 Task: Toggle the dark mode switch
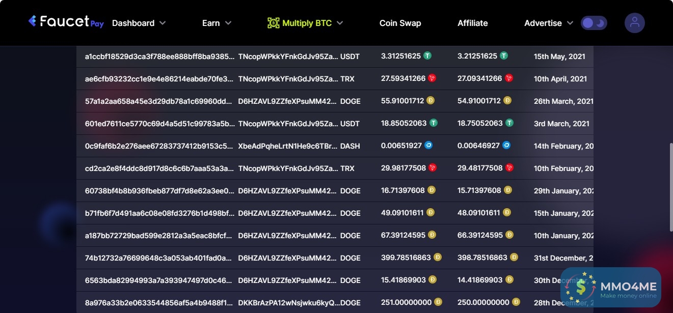click(x=594, y=23)
